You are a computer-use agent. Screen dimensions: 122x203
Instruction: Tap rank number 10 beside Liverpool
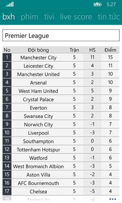point(7,133)
